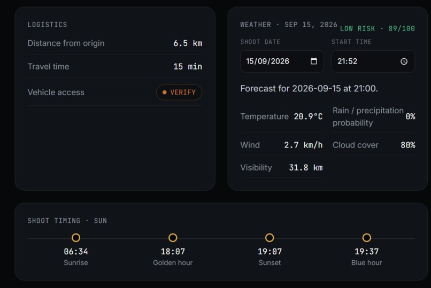
Task: Click the 19:37 blue hour time
Action: point(366,252)
